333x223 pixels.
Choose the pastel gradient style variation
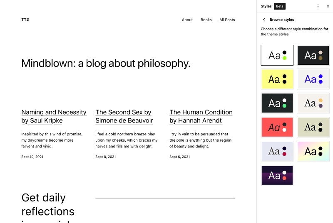[x=313, y=151]
